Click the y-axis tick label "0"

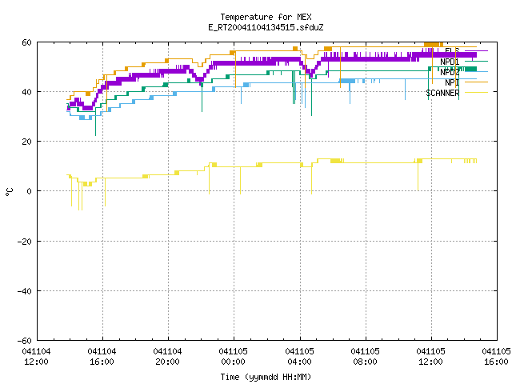click(x=29, y=191)
